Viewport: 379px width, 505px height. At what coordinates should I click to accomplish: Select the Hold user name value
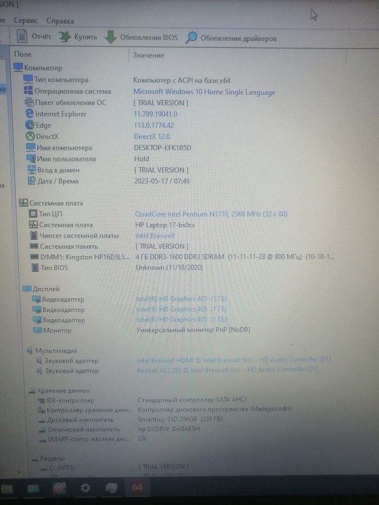pos(141,159)
